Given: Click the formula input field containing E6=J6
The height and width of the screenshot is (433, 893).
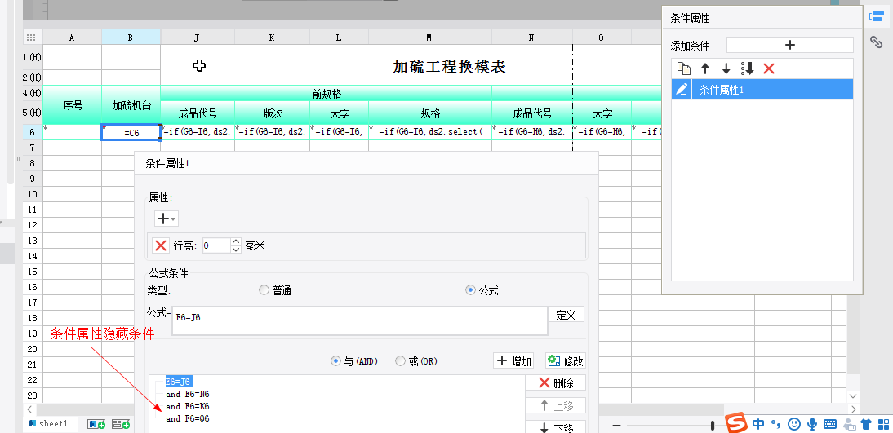Looking at the screenshot, I should click(359, 320).
